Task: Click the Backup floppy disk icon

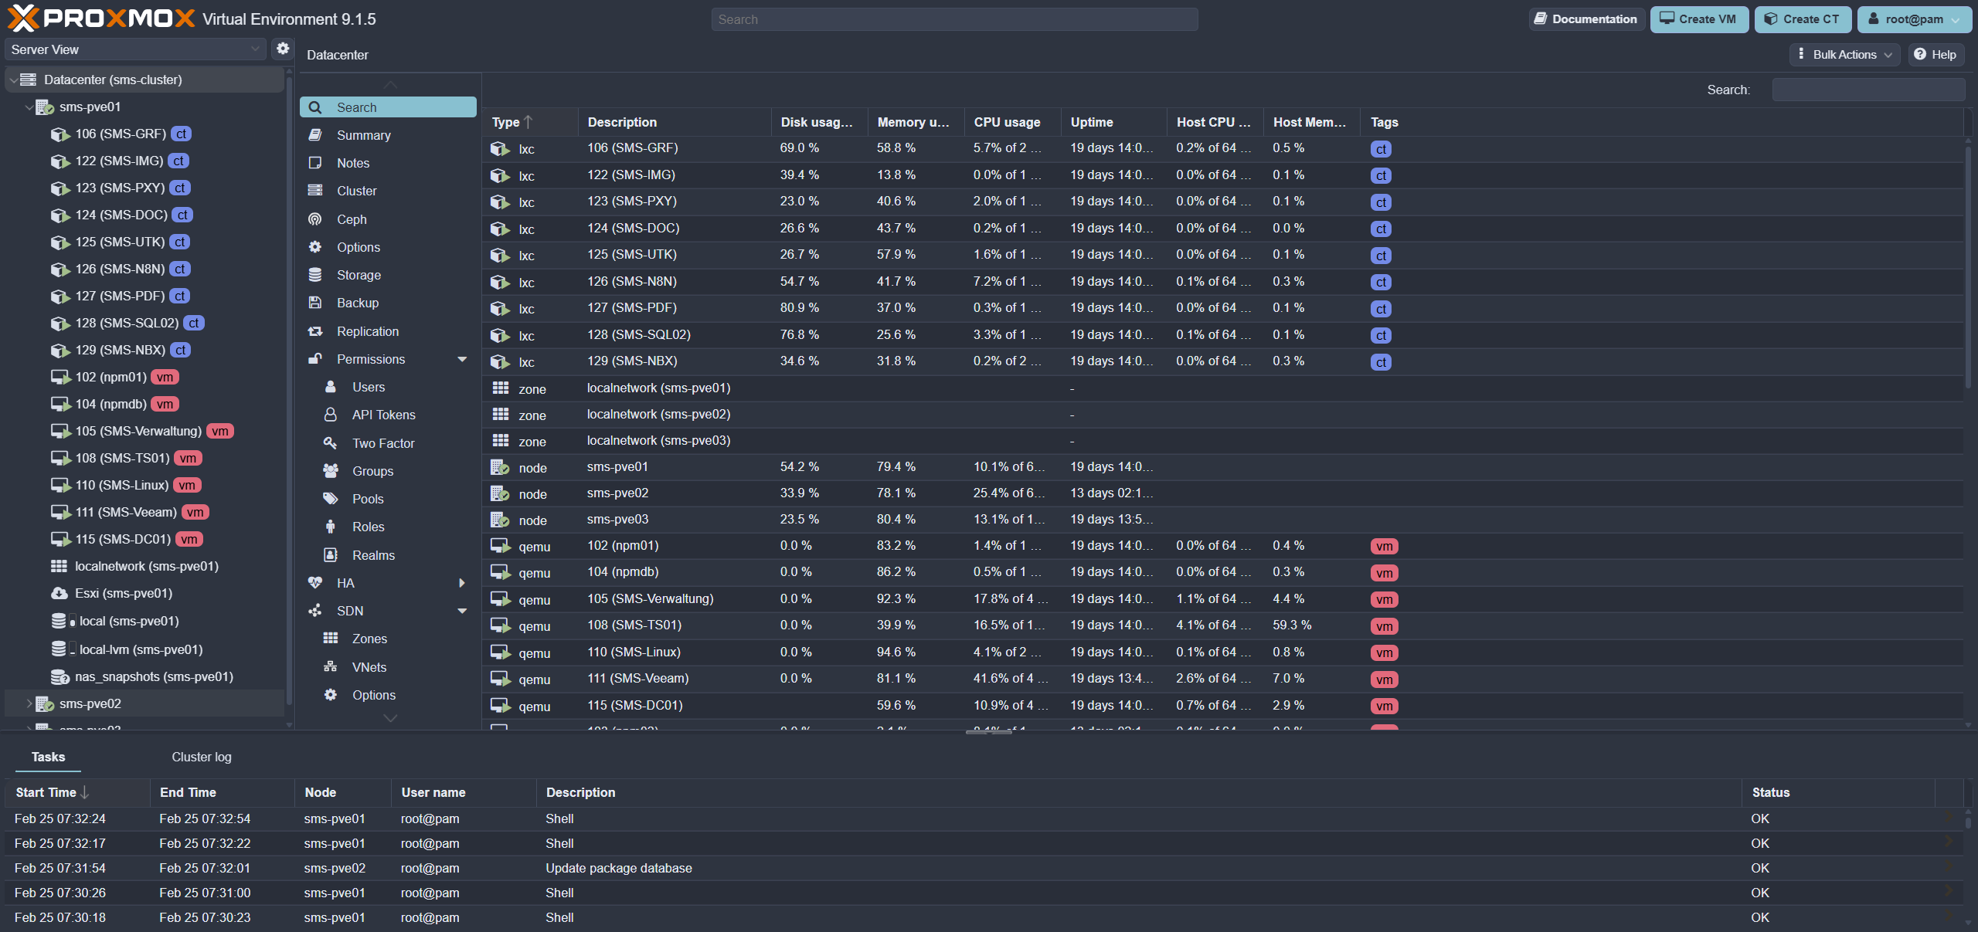Action: click(x=315, y=303)
